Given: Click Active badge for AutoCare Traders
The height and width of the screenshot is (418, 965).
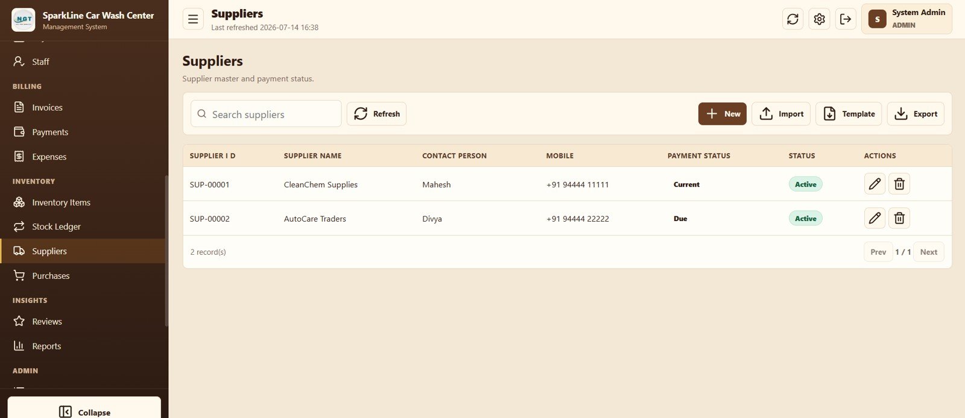Looking at the screenshot, I should click(805, 219).
